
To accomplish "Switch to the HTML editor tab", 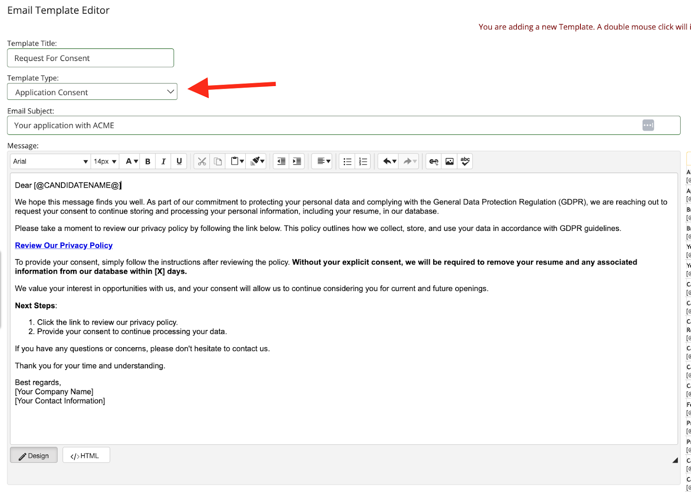I will pyautogui.click(x=86, y=455).
